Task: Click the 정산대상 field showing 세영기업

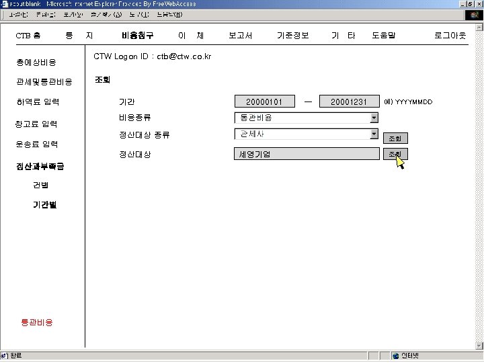Action: (x=307, y=154)
